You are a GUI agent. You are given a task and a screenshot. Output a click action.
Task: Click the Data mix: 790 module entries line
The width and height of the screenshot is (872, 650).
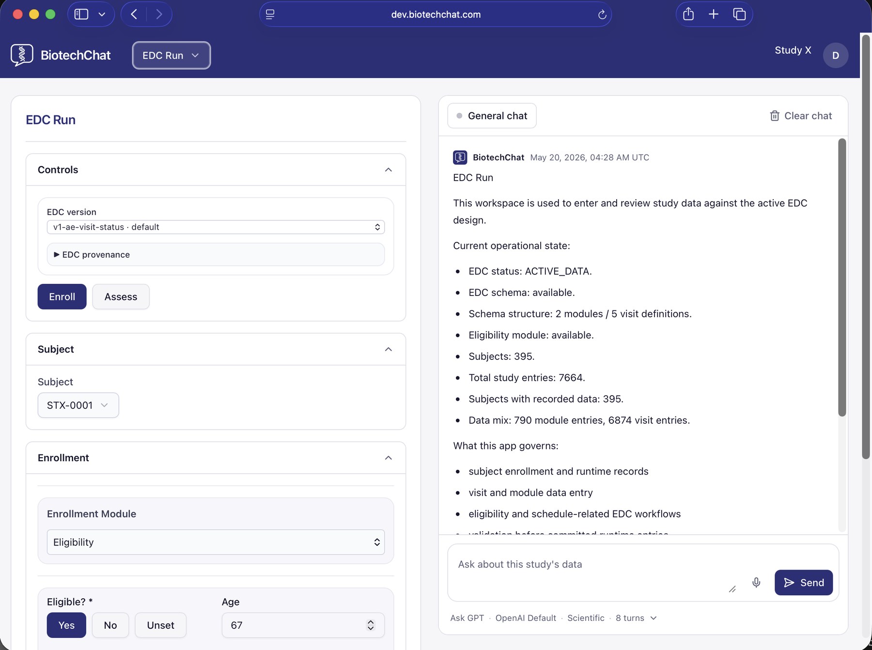(x=579, y=420)
